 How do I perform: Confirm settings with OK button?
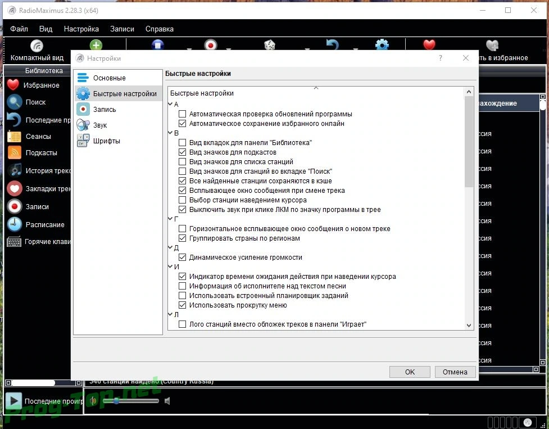coord(410,372)
